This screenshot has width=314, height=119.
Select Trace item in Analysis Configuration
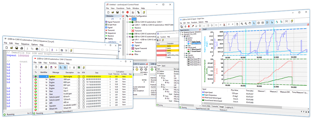[134, 19]
